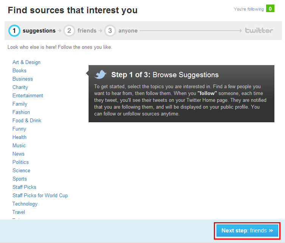Image resolution: width=285 pixels, height=243 pixels.
Task: Click the Twitter logo in progress bar
Action: (259, 30)
